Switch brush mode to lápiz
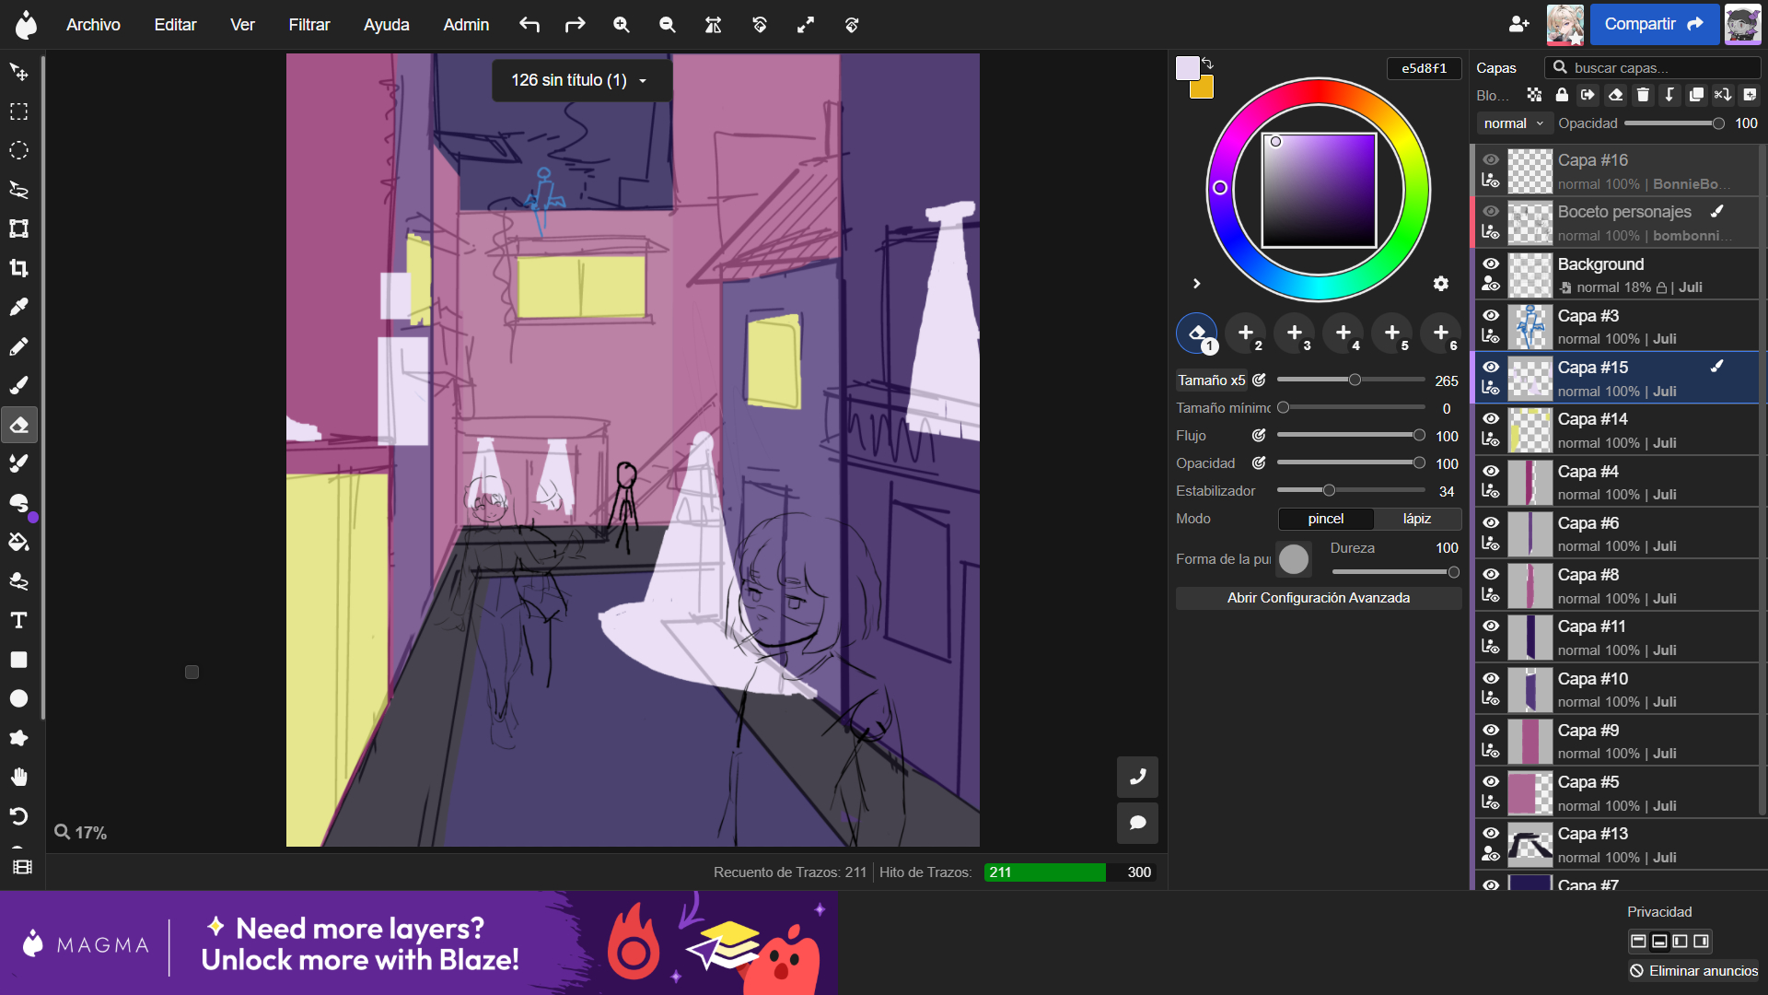Screen dimensions: 1768x995 1416,519
